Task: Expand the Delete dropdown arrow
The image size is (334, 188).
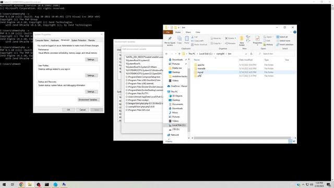Action: [235, 38]
